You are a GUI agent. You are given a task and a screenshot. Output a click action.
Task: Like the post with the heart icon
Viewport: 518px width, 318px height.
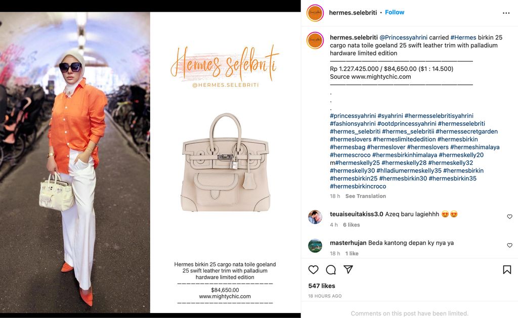coord(313,269)
